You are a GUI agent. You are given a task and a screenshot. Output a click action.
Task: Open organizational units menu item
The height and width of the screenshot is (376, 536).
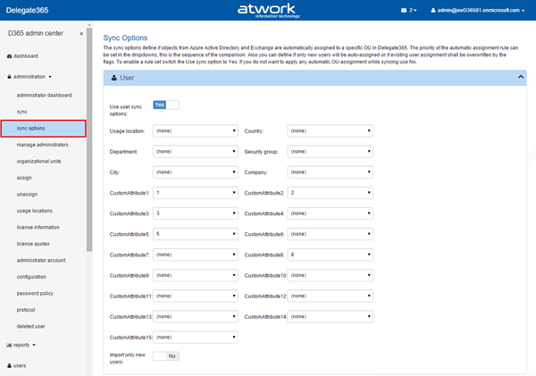click(38, 162)
